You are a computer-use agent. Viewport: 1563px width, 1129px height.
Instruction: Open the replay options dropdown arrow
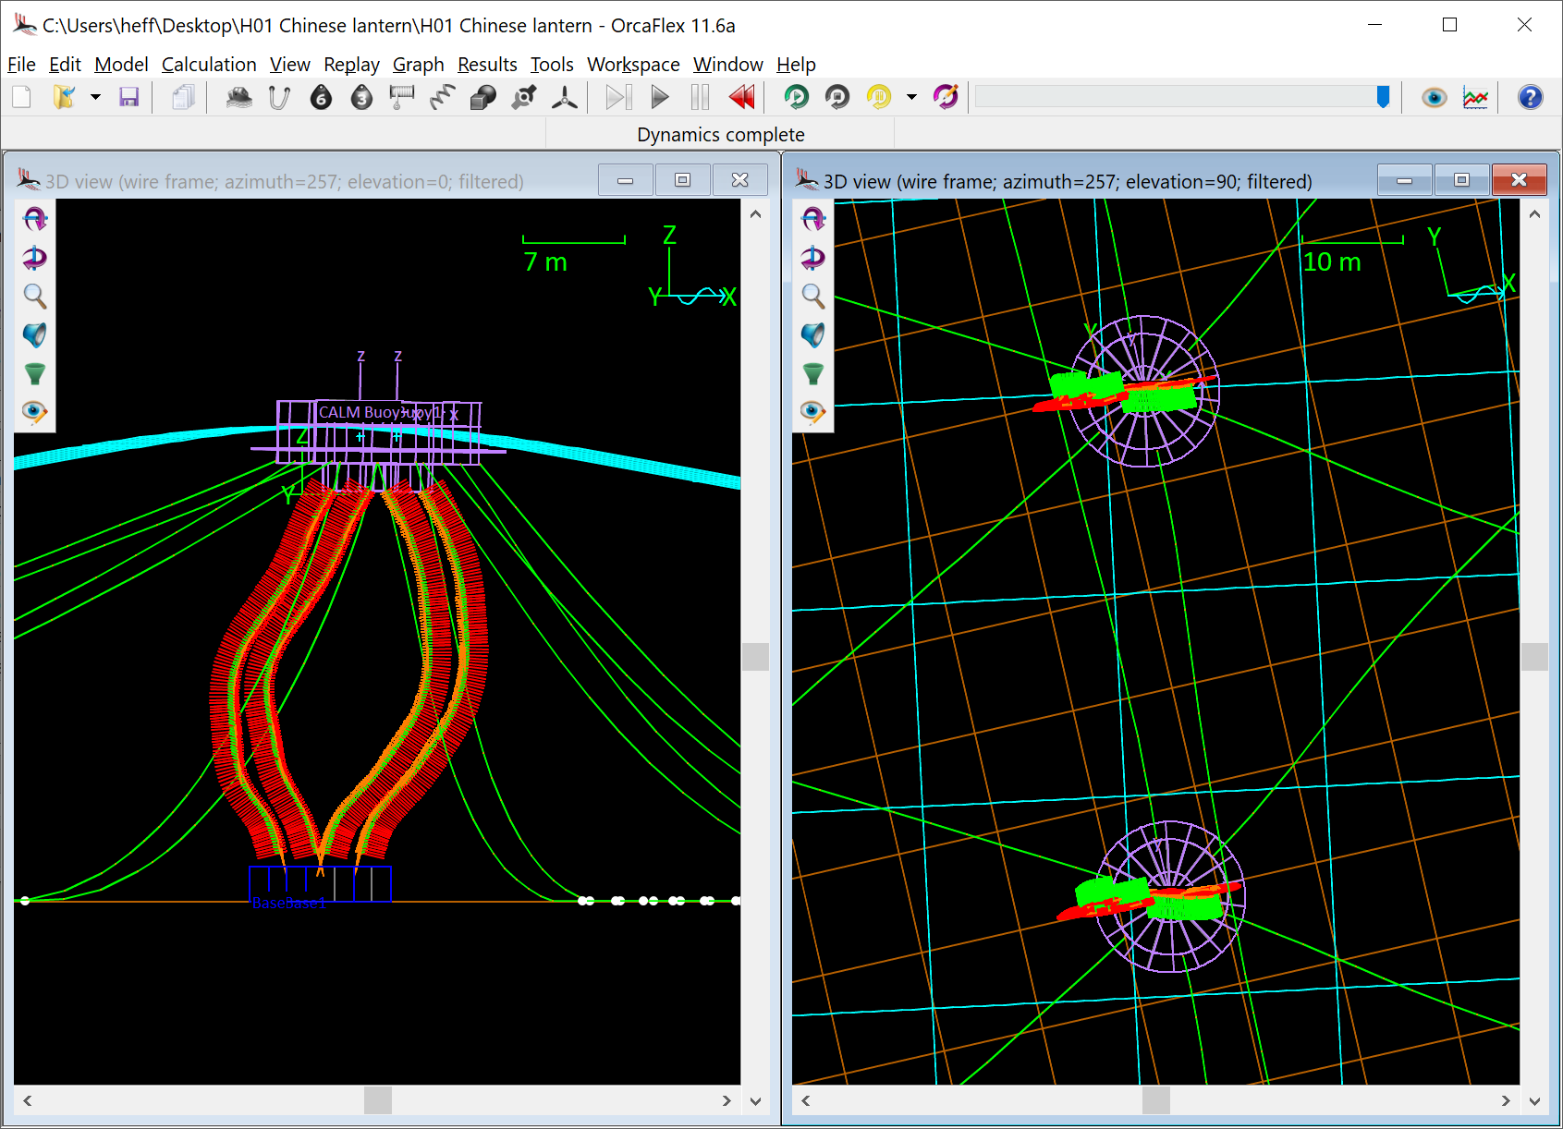(x=911, y=97)
